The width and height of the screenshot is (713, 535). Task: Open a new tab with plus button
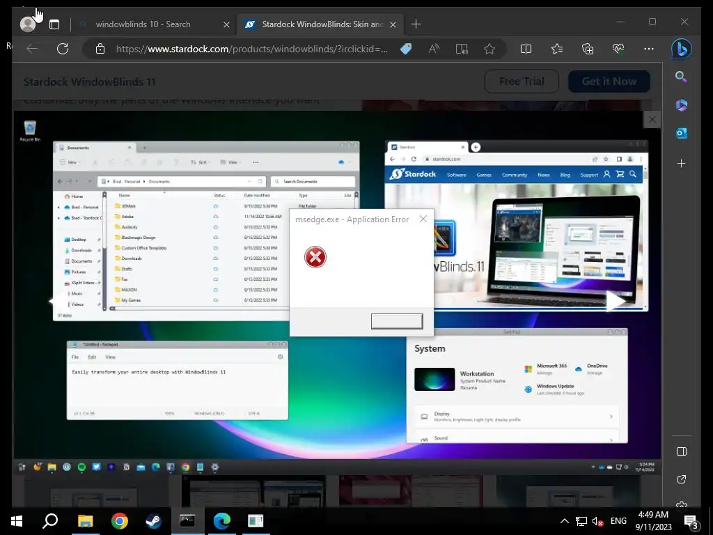click(416, 24)
